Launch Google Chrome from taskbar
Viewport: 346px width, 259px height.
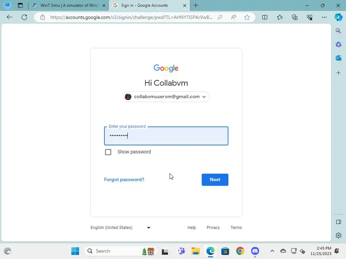tap(240, 251)
